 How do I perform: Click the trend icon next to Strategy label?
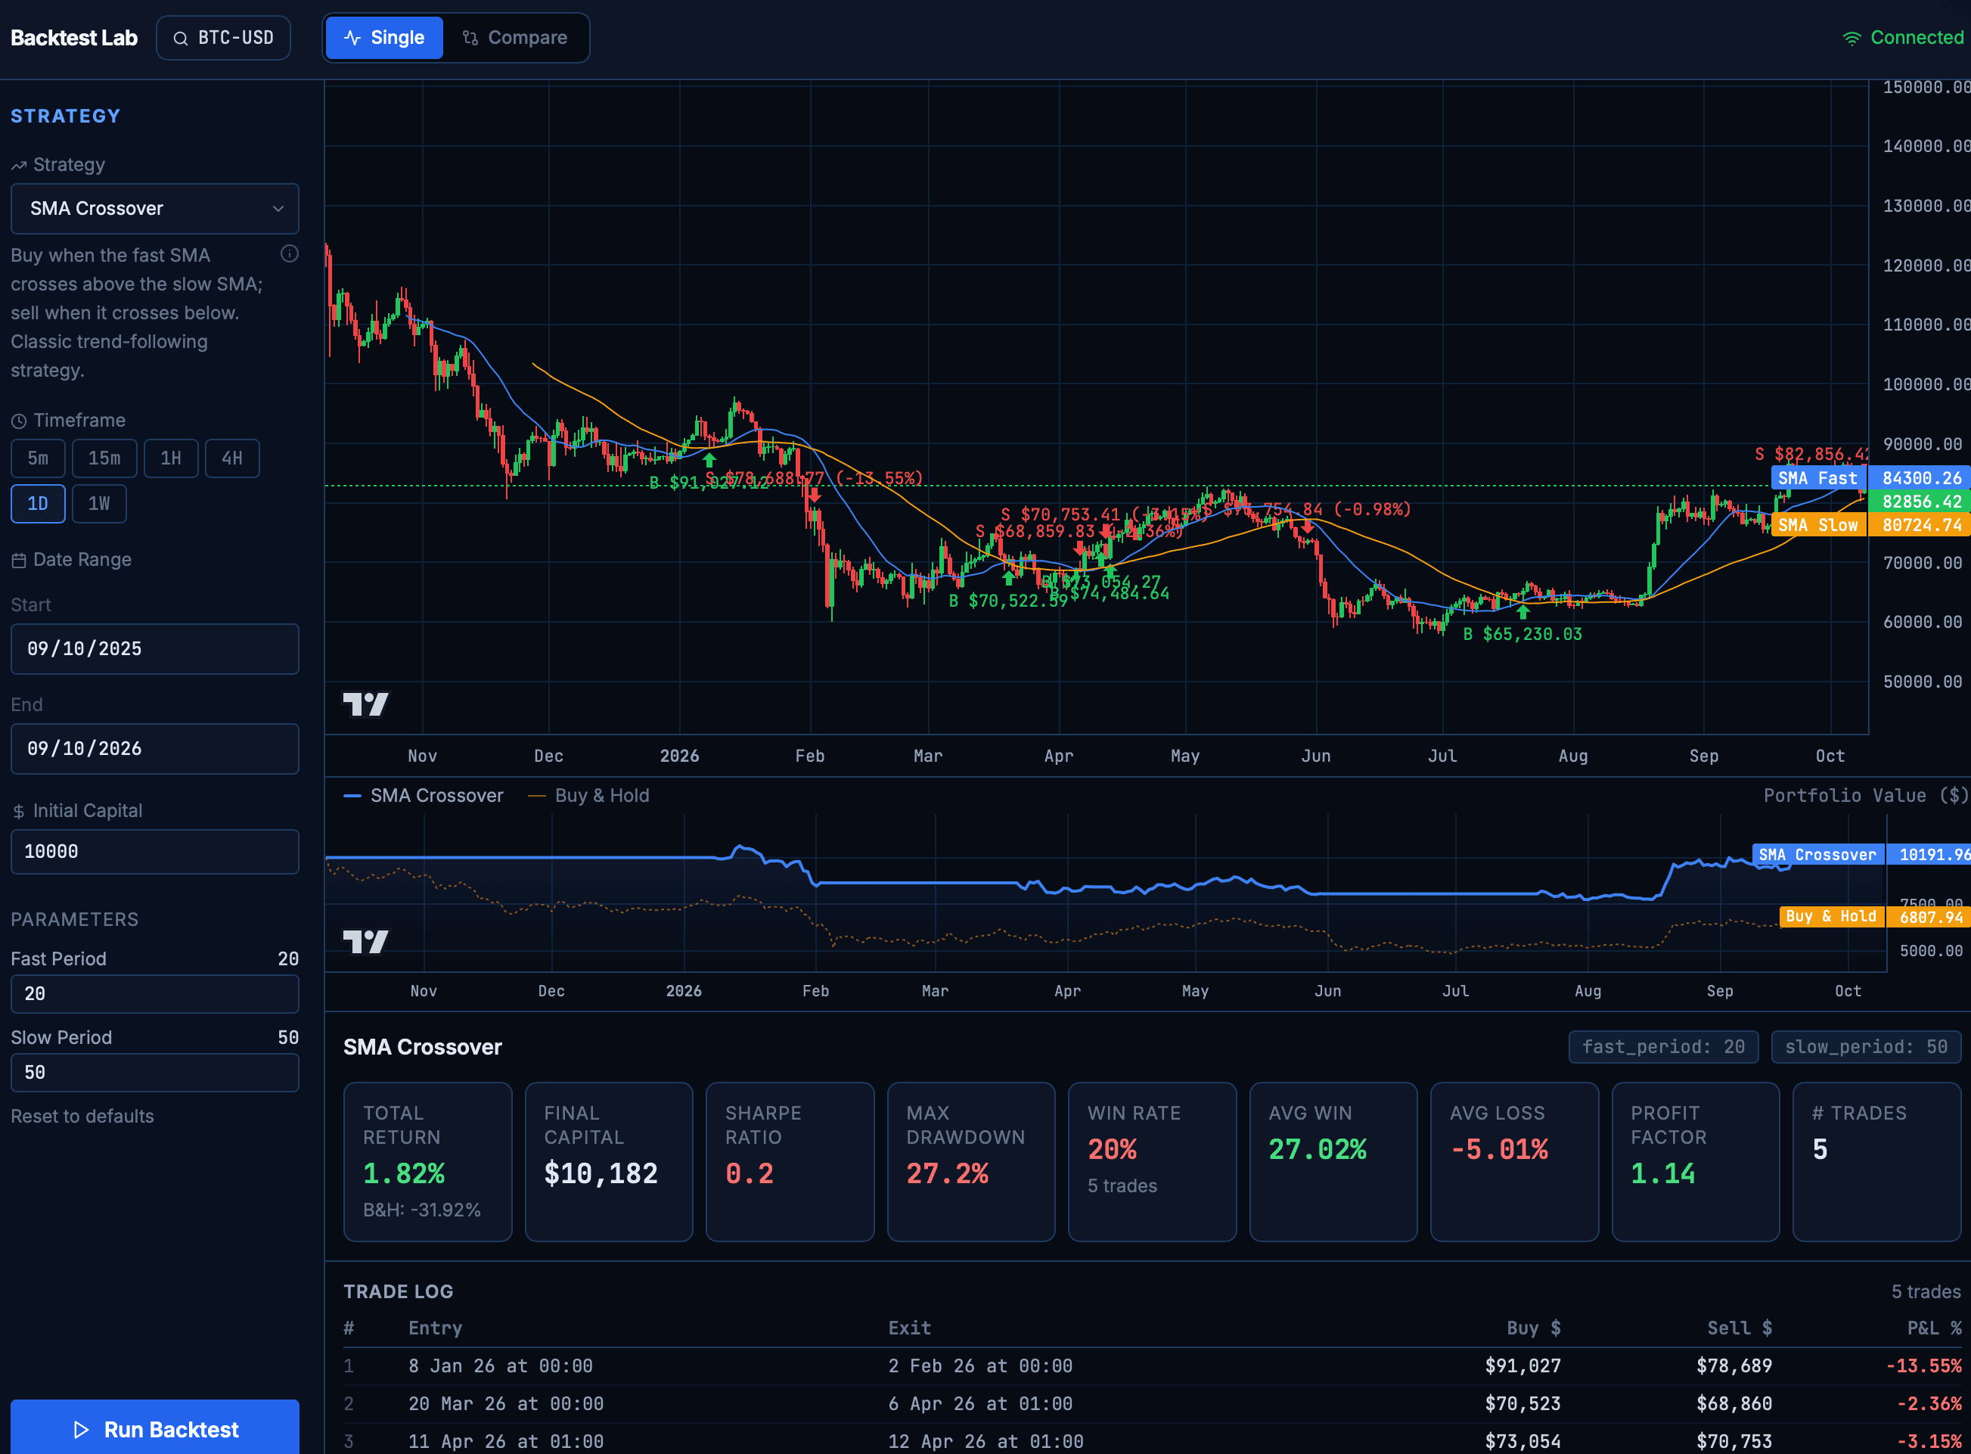coord(18,165)
